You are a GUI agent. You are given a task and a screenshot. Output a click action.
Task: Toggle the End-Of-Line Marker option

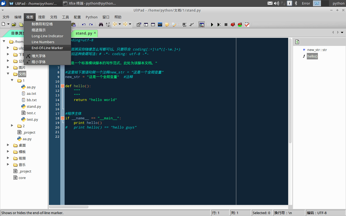48,48
